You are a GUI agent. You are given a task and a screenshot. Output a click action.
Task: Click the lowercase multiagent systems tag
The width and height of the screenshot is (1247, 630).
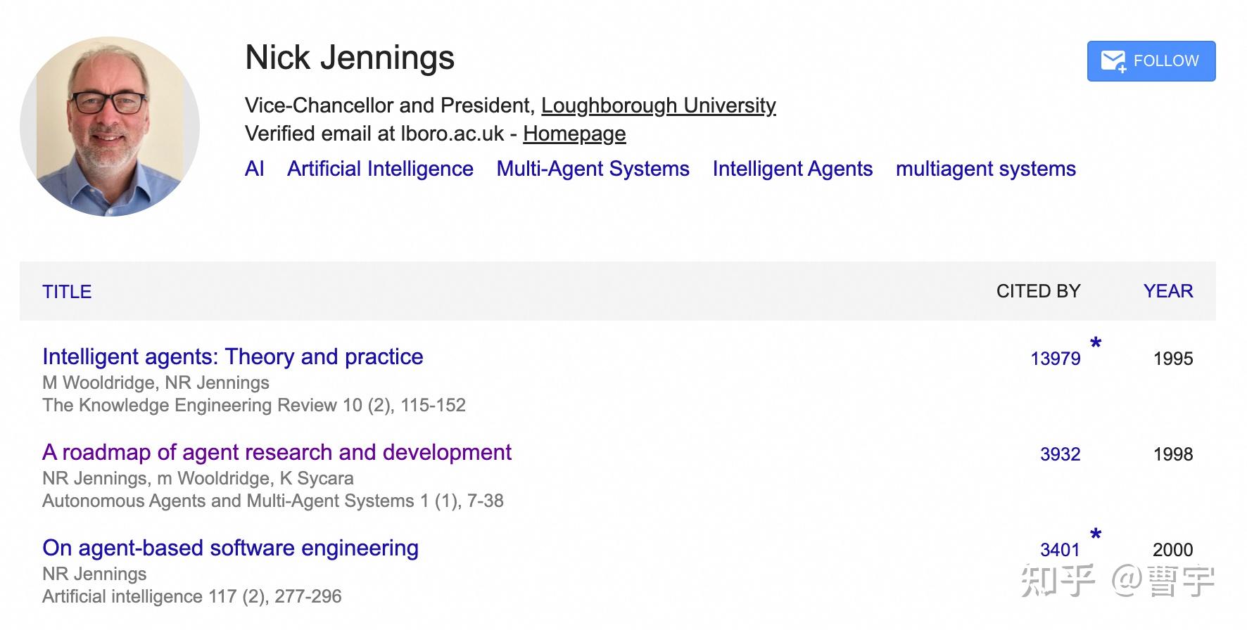(985, 169)
